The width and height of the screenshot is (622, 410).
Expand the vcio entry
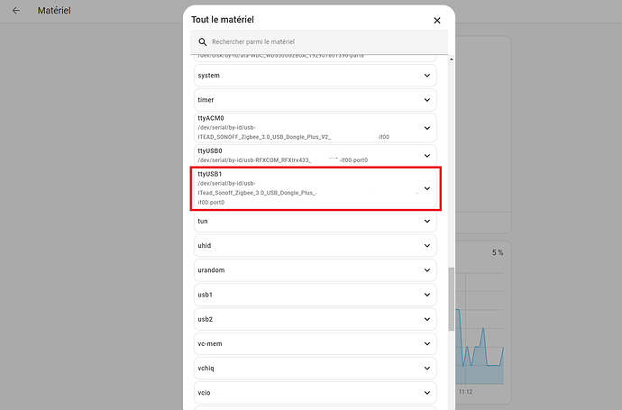(x=316, y=393)
